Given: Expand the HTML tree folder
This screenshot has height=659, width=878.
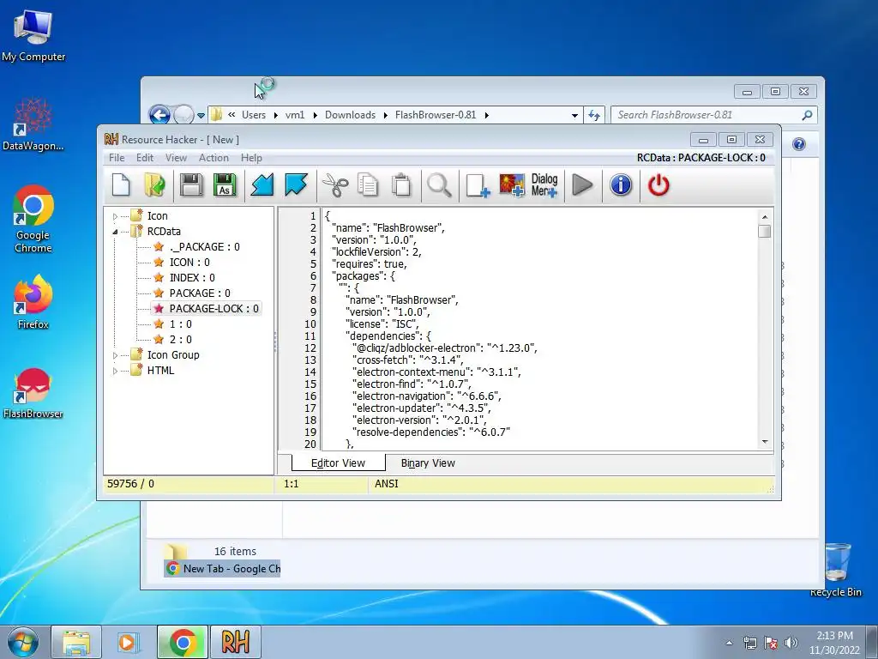Looking at the screenshot, I should pyautogui.click(x=116, y=371).
